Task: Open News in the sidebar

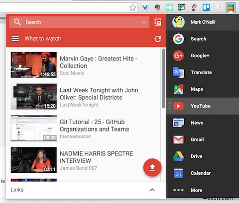Action: 203,123
